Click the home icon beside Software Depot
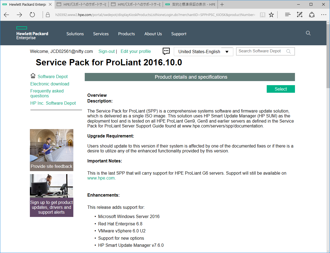 coord(33,76)
